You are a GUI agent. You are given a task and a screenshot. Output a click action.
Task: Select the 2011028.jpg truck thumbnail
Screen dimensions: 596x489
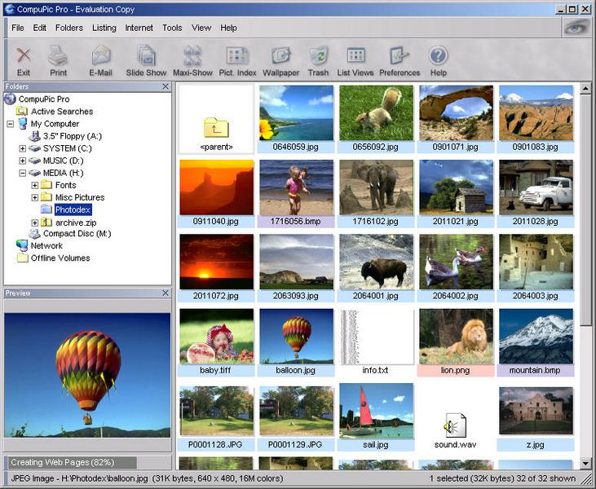[x=536, y=187]
